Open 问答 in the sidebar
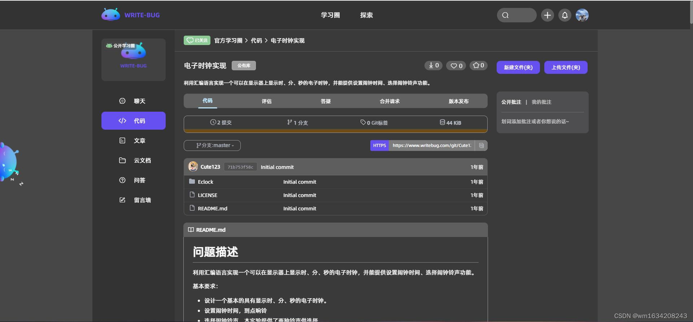The width and height of the screenshot is (693, 322). click(x=134, y=180)
